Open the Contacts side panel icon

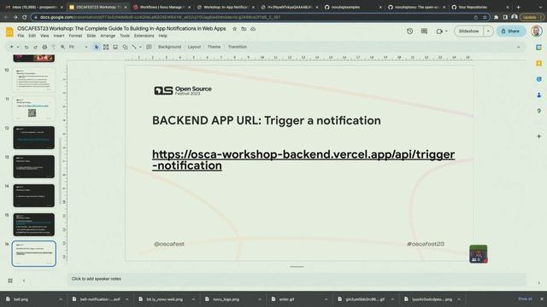[539, 95]
